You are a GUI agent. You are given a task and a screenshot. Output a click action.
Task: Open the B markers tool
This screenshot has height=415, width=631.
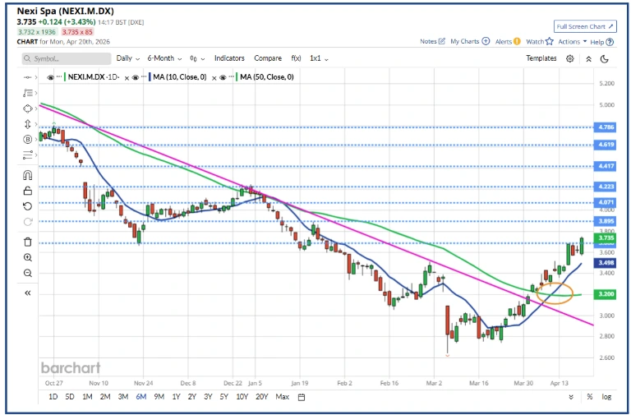28,139
